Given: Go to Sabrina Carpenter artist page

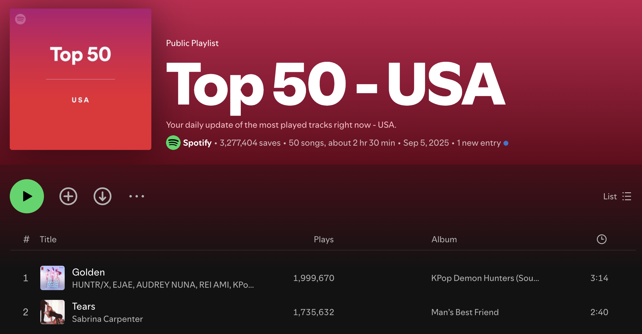Looking at the screenshot, I should [x=107, y=319].
